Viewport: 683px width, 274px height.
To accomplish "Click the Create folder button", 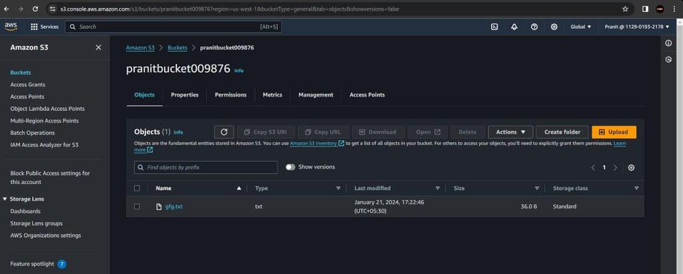I will pyautogui.click(x=562, y=132).
